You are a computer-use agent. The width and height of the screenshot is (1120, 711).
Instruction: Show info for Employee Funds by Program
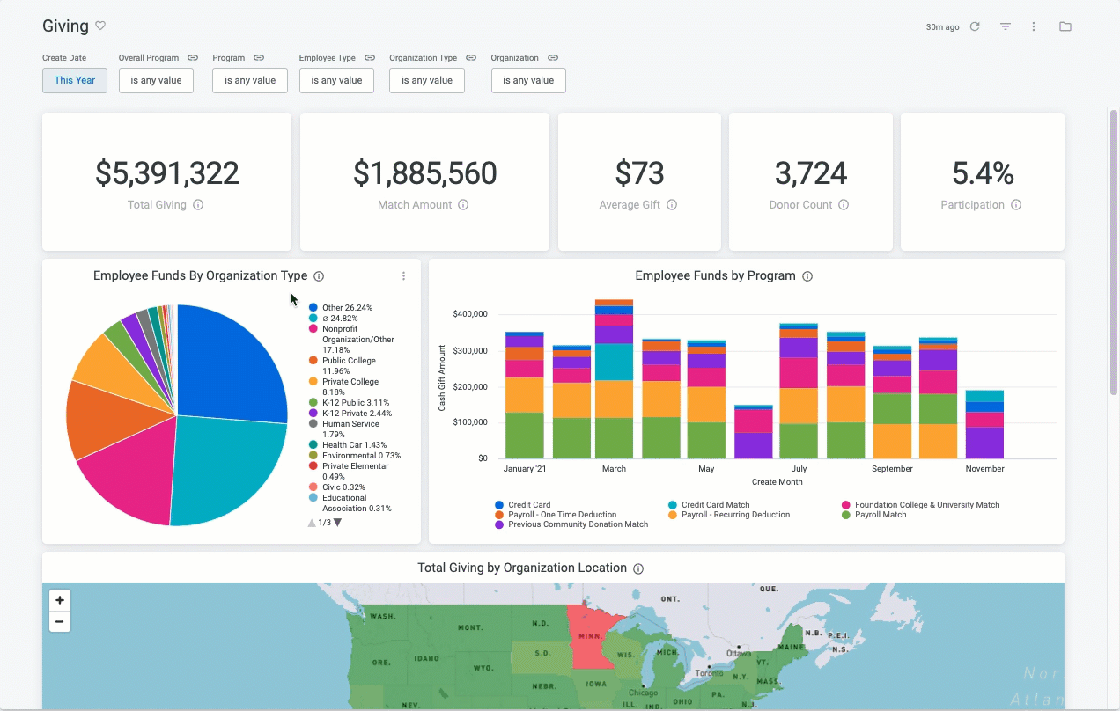tap(807, 276)
